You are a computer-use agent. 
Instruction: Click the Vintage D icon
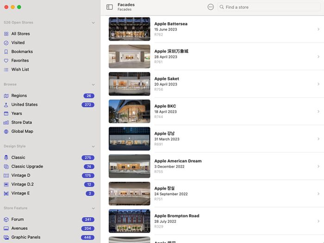tap(6, 175)
